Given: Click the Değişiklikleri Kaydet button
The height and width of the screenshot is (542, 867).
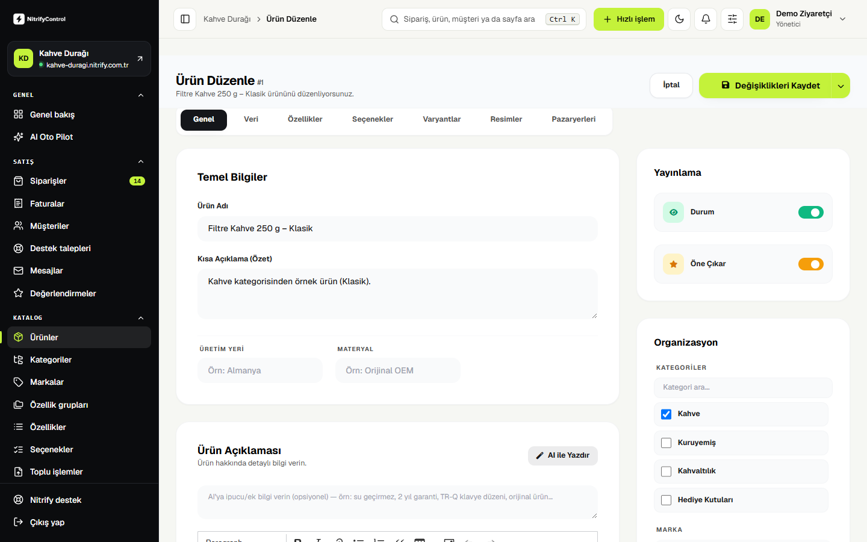Looking at the screenshot, I should (x=765, y=86).
